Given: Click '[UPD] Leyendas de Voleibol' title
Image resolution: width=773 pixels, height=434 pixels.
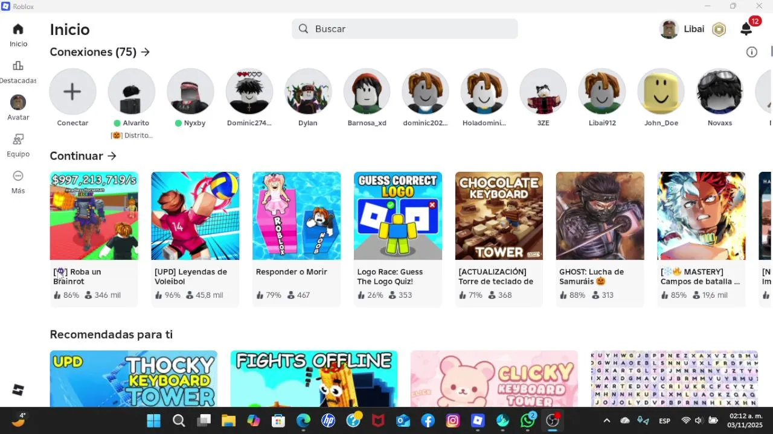Looking at the screenshot, I should click(191, 277).
